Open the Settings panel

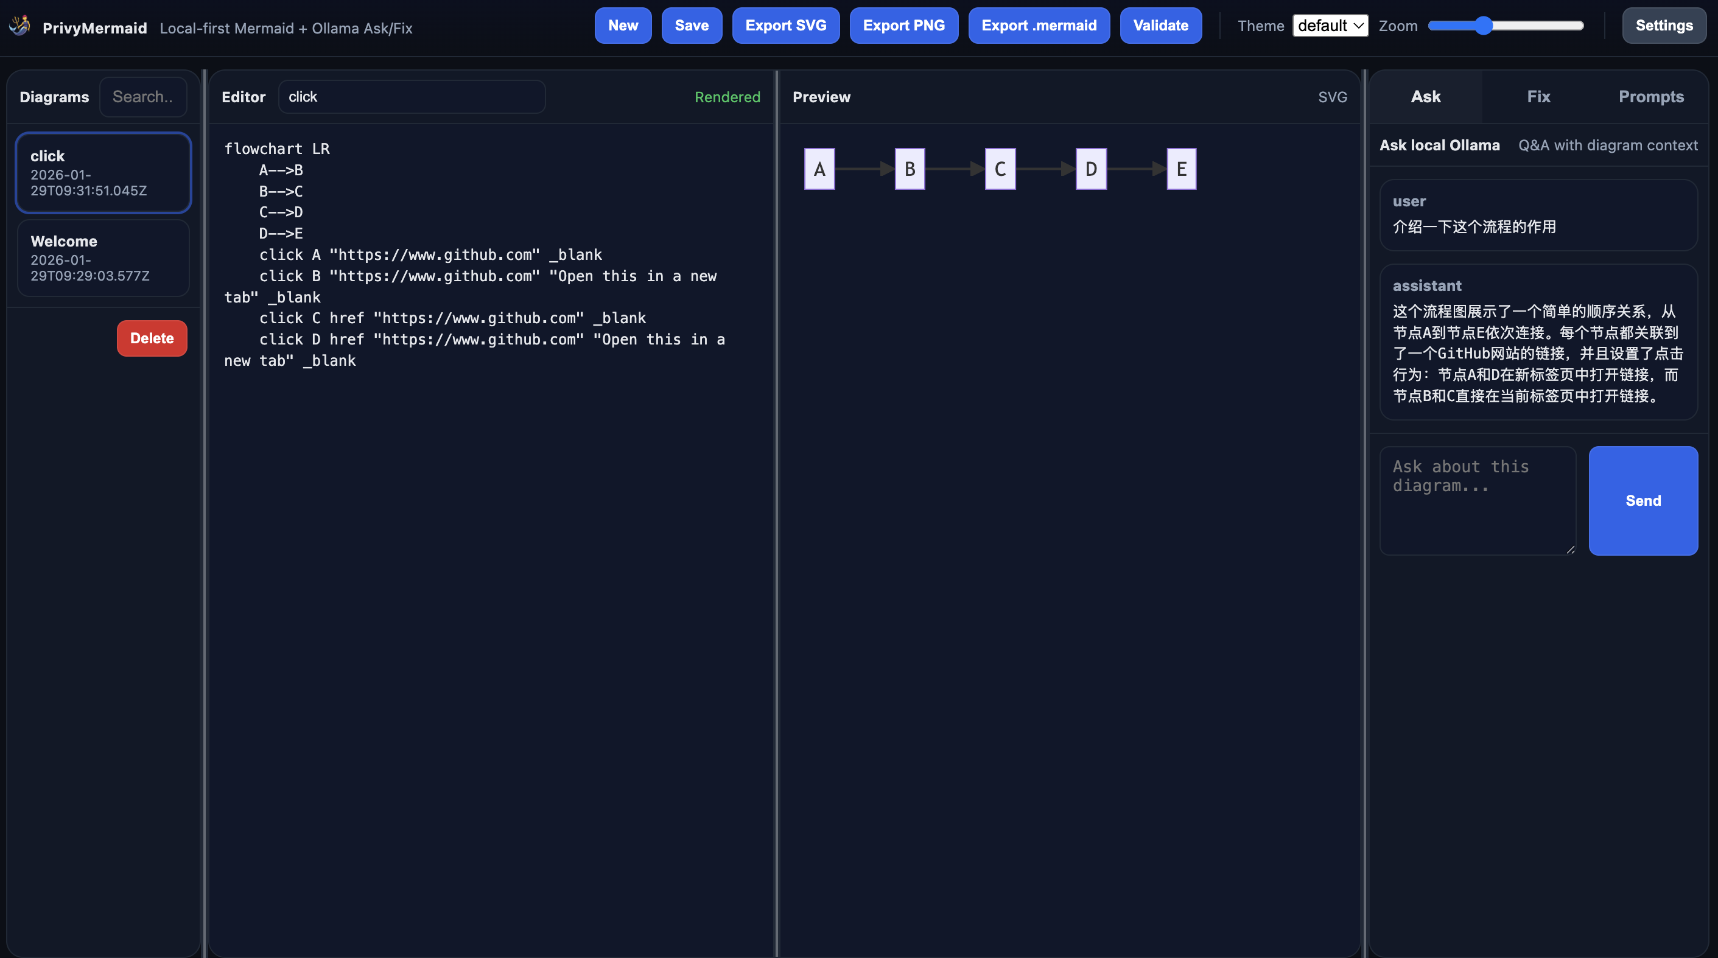(1664, 26)
